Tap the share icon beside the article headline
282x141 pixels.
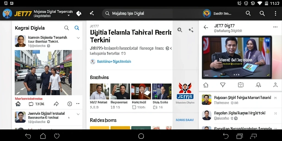point(191,30)
